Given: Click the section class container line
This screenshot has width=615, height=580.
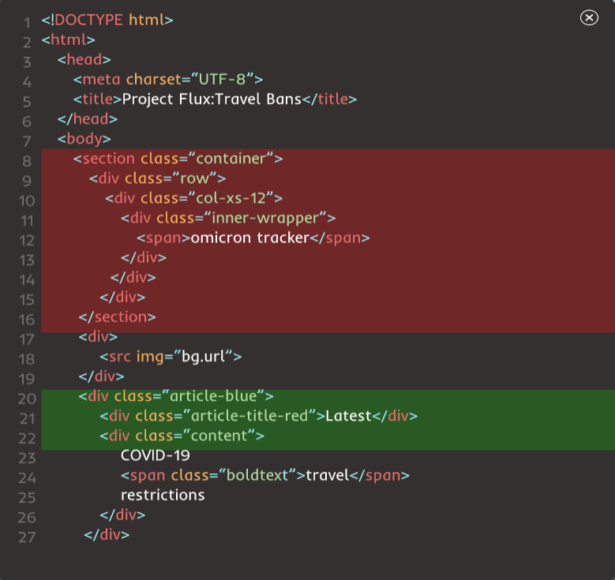Looking at the screenshot, I should (x=178, y=159).
